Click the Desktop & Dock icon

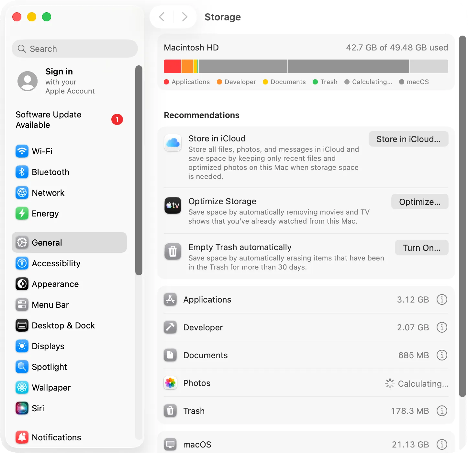[22, 325]
